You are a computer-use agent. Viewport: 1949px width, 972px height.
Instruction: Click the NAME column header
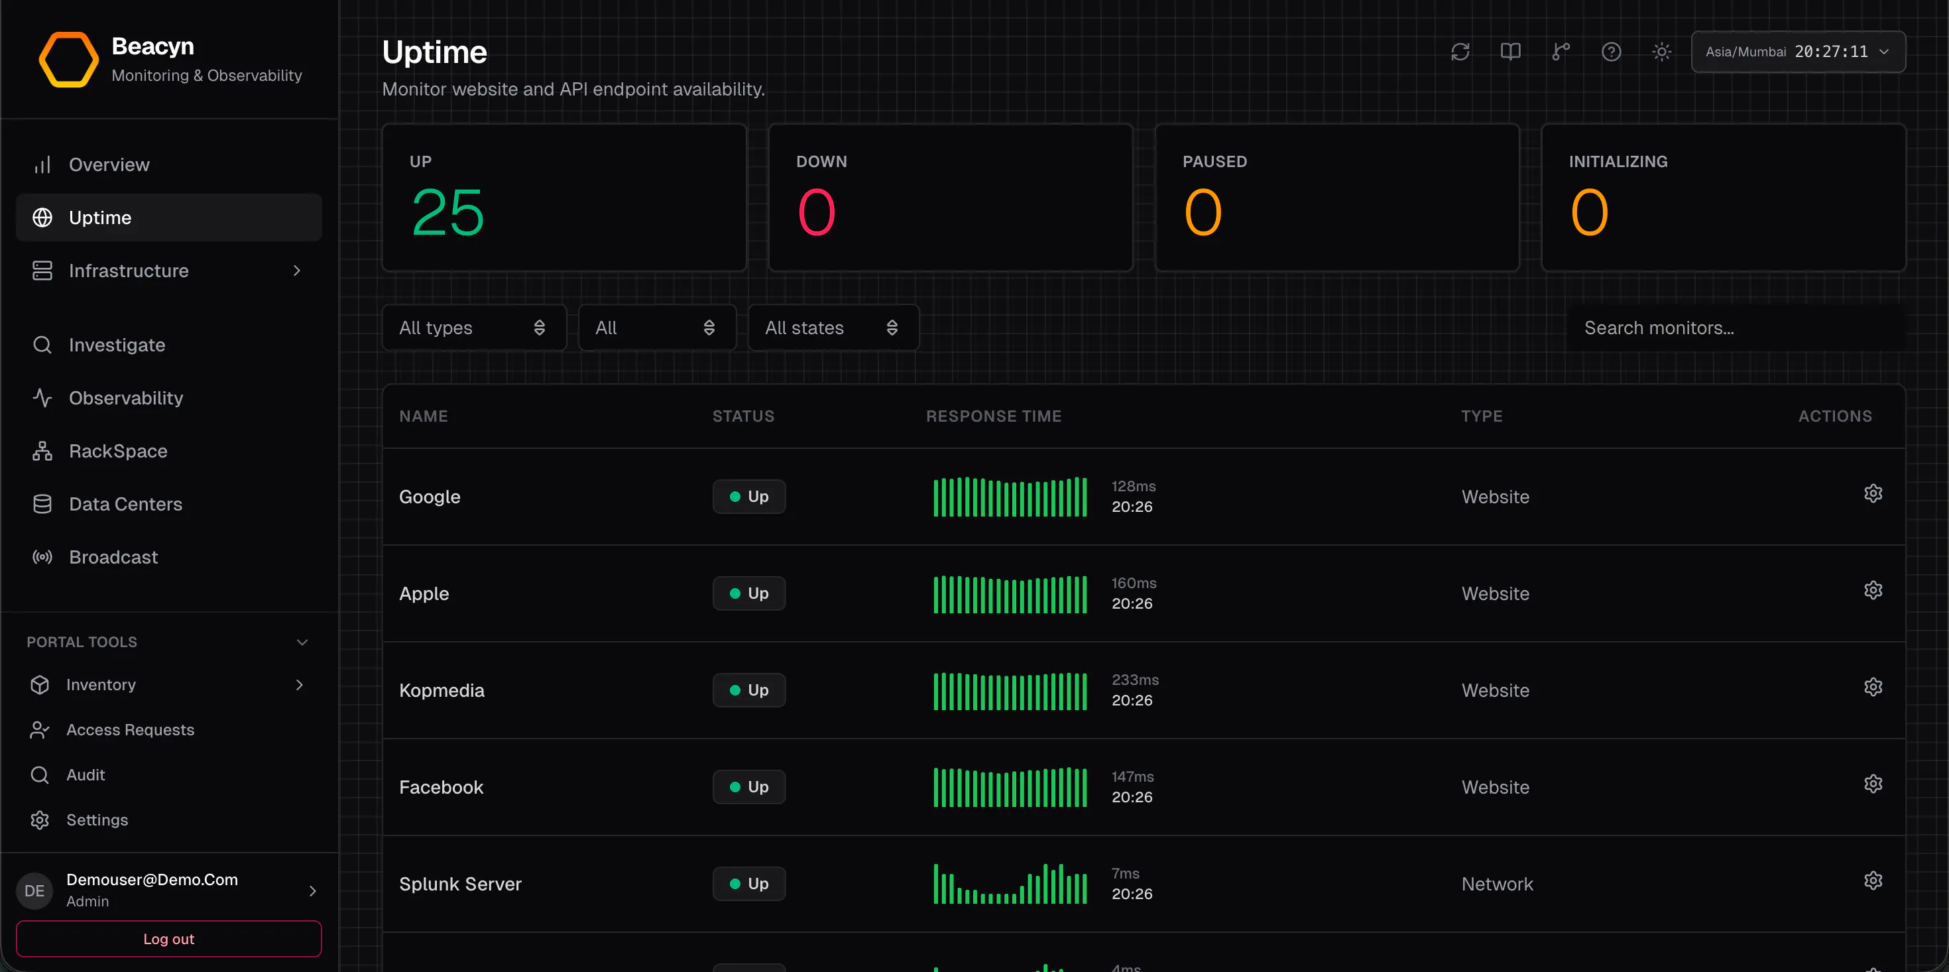(x=424, y=416)
